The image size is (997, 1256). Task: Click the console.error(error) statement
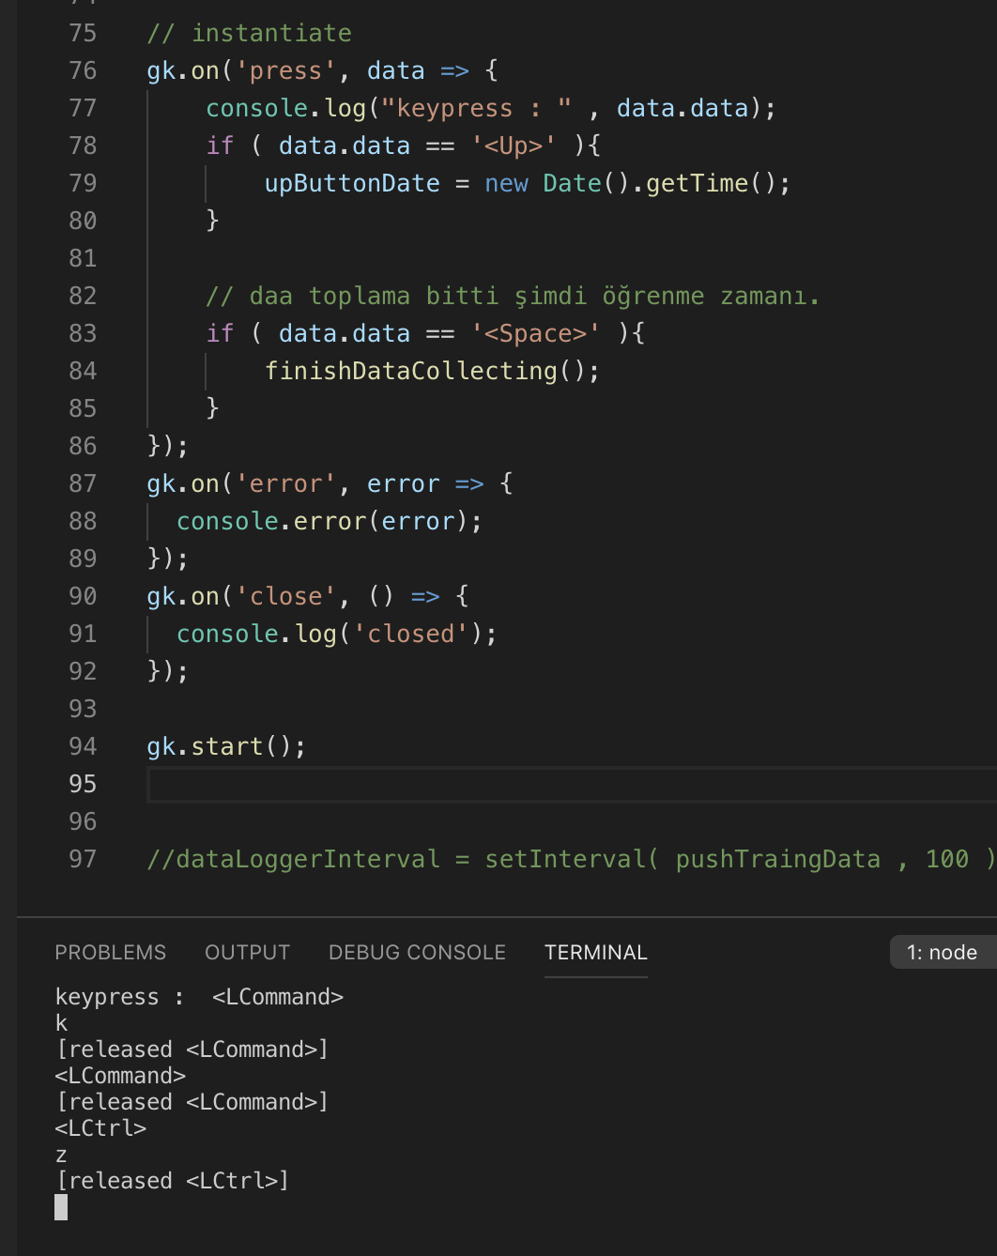pyautogui.click(x=329, y=521)
